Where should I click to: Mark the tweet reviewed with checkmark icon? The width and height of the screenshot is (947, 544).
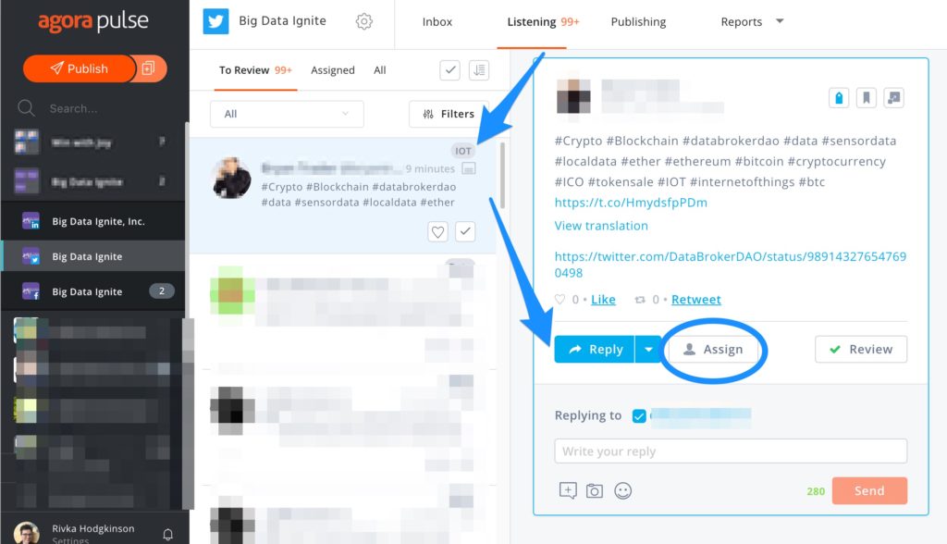pos(465,231)
